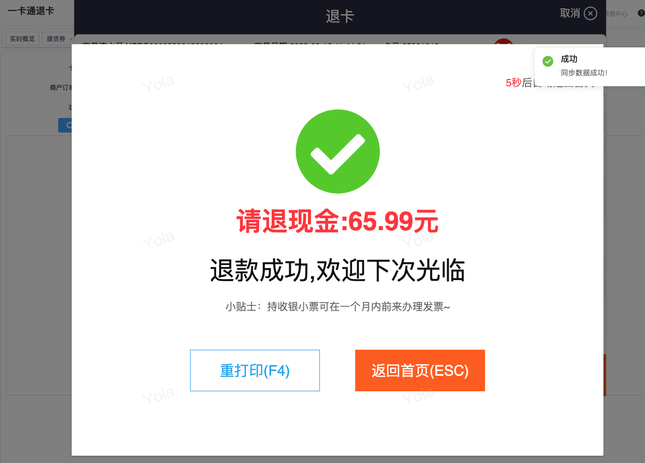The image size is (645, 463).
Task: Return home via 返回首页(ESC) button
Action: pos(420,371)
